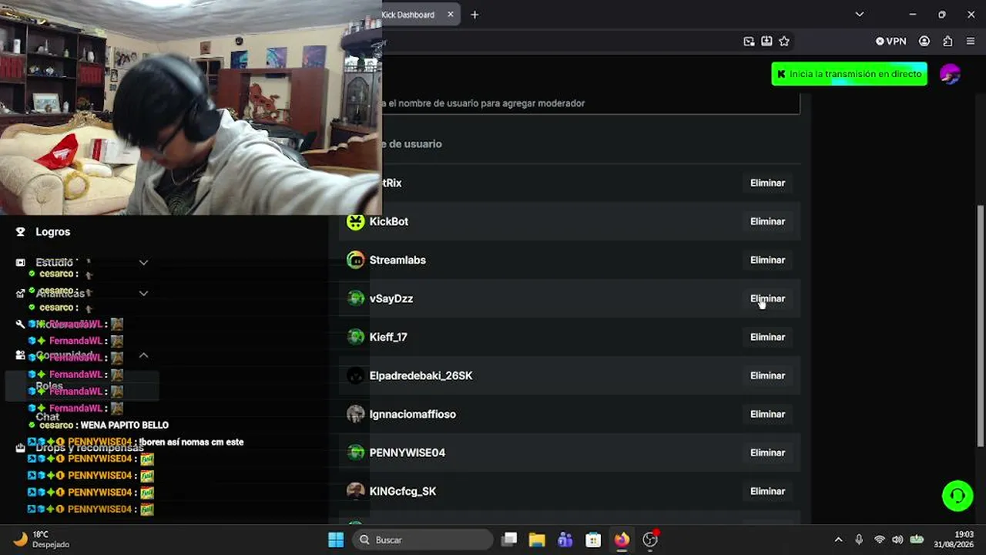Click the Kieff_17 avatar icon
Image resolution: width=986 pixels, height=555 pixels.
(355, 337)
